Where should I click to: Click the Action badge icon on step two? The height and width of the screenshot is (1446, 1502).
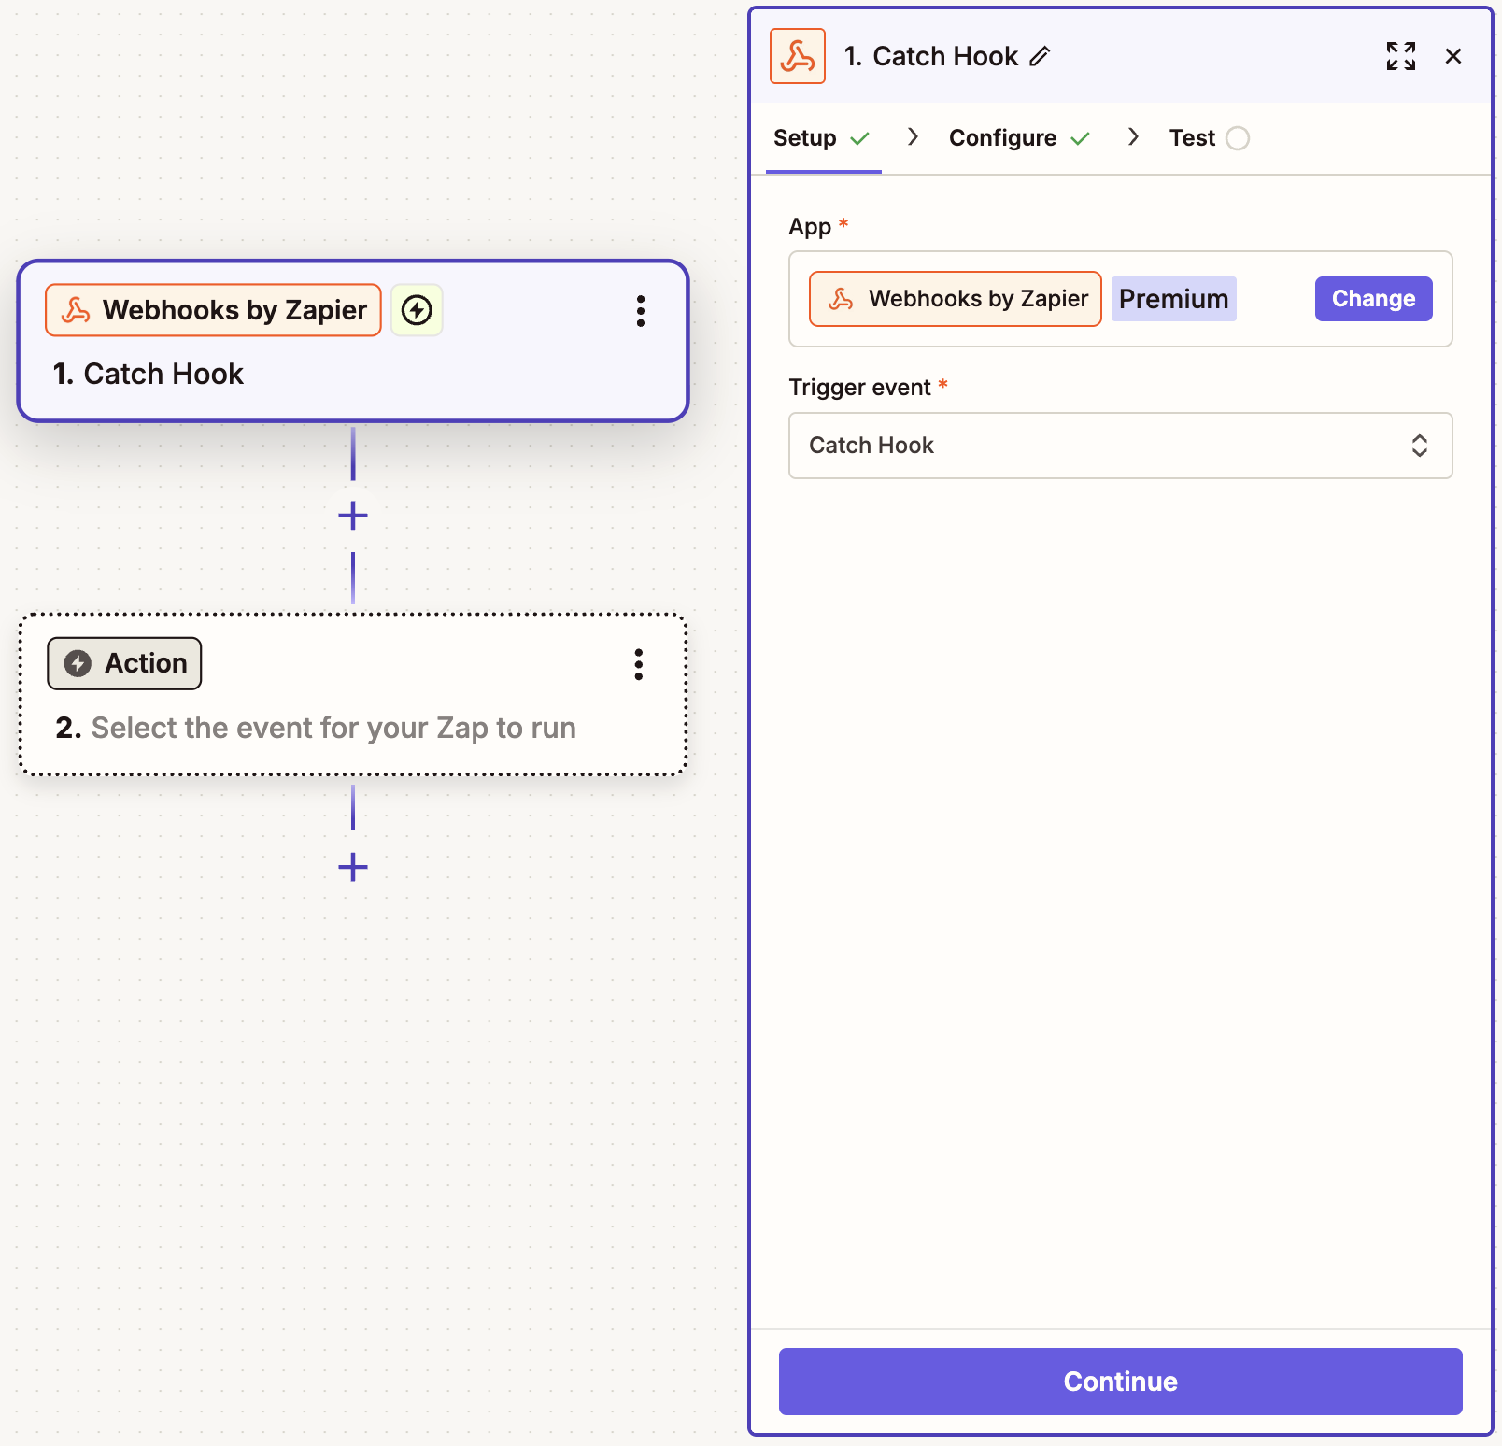(78, 663)
